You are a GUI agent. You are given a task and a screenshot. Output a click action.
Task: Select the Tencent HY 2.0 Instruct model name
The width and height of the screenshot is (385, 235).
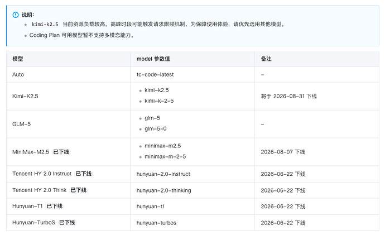coord(42,174)
